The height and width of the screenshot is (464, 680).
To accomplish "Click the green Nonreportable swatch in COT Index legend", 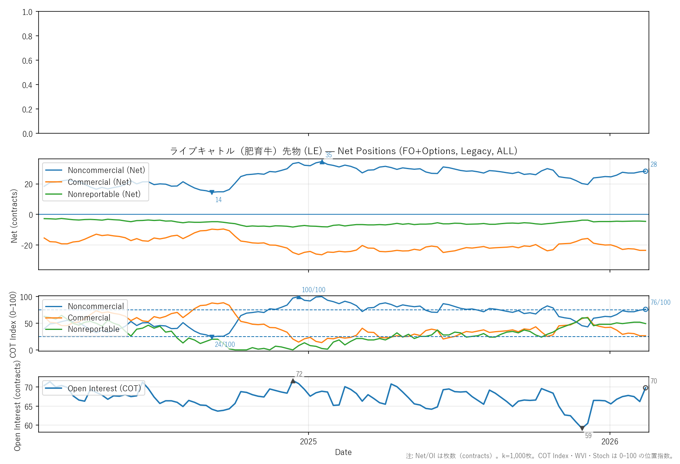I will click(x=54, y=329).
